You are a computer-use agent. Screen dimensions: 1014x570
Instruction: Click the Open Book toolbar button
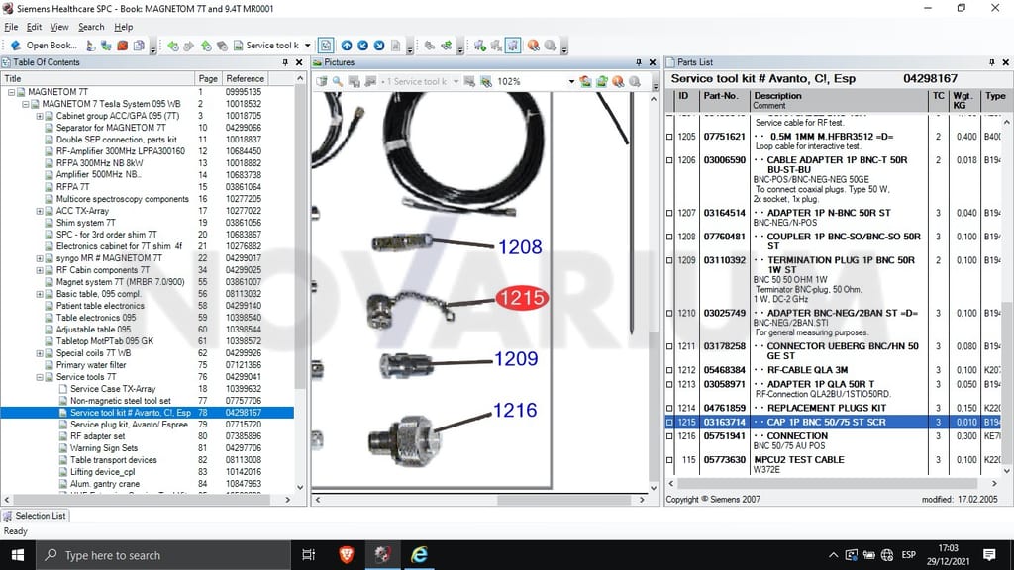tap(44, 46)
